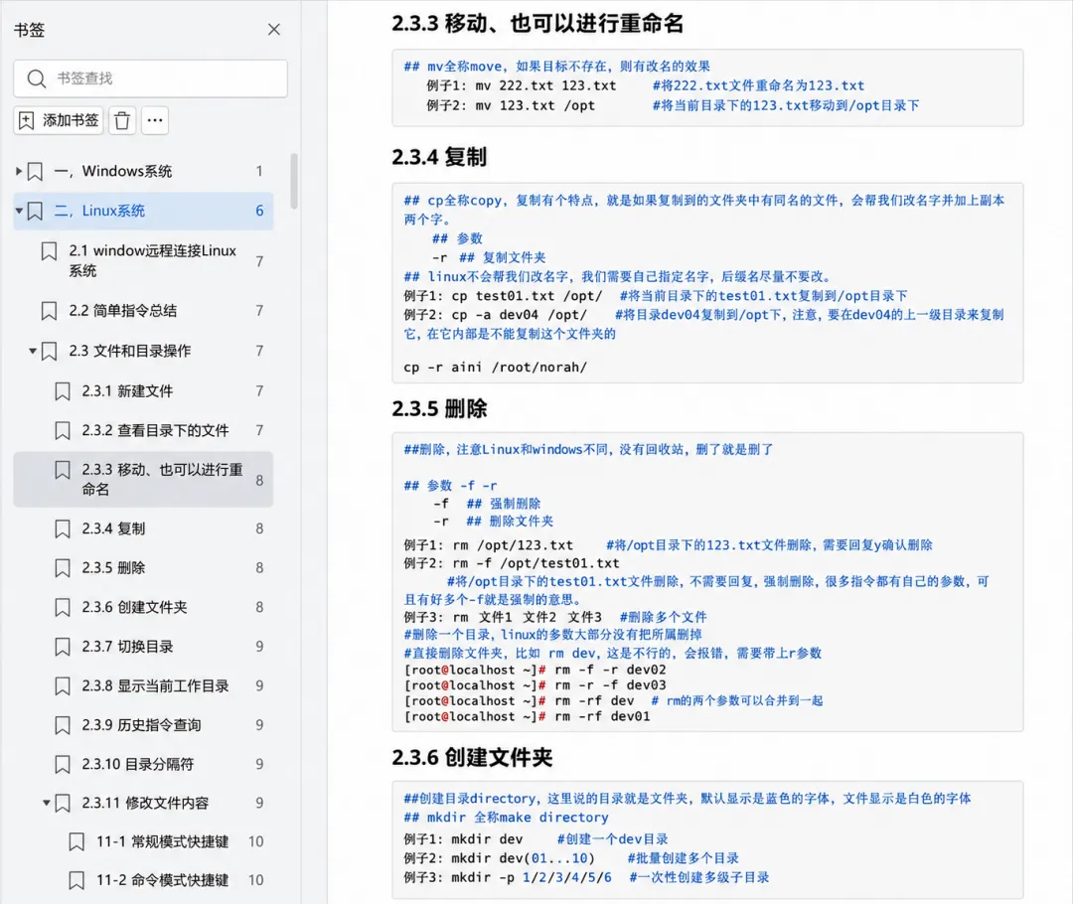Image resolution: width=1073 pixels, height=904 pixels.
Task: Click the line ## mkdir 全称make directory
Action: 506,818
